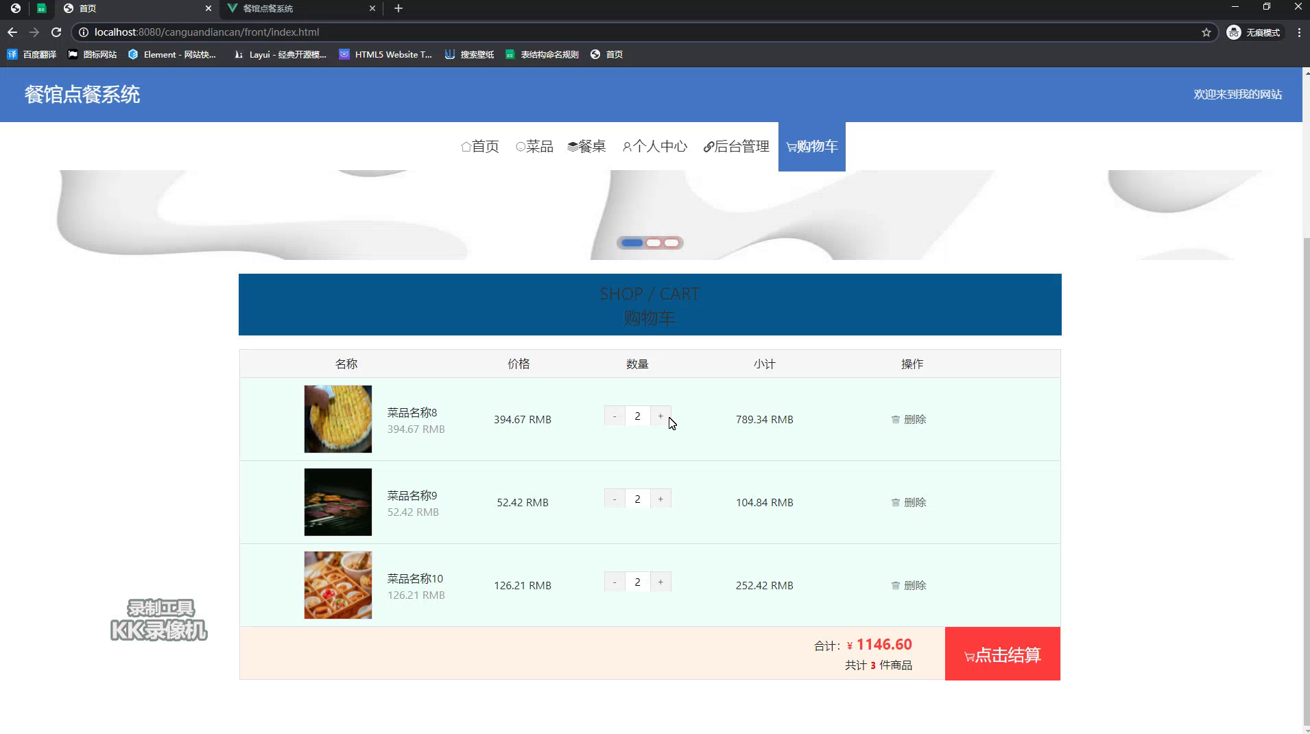The height and width of the screenshot is (734, 1310).
Task: Open the 图标网站 bookmark
Action: tap(92, 54)
